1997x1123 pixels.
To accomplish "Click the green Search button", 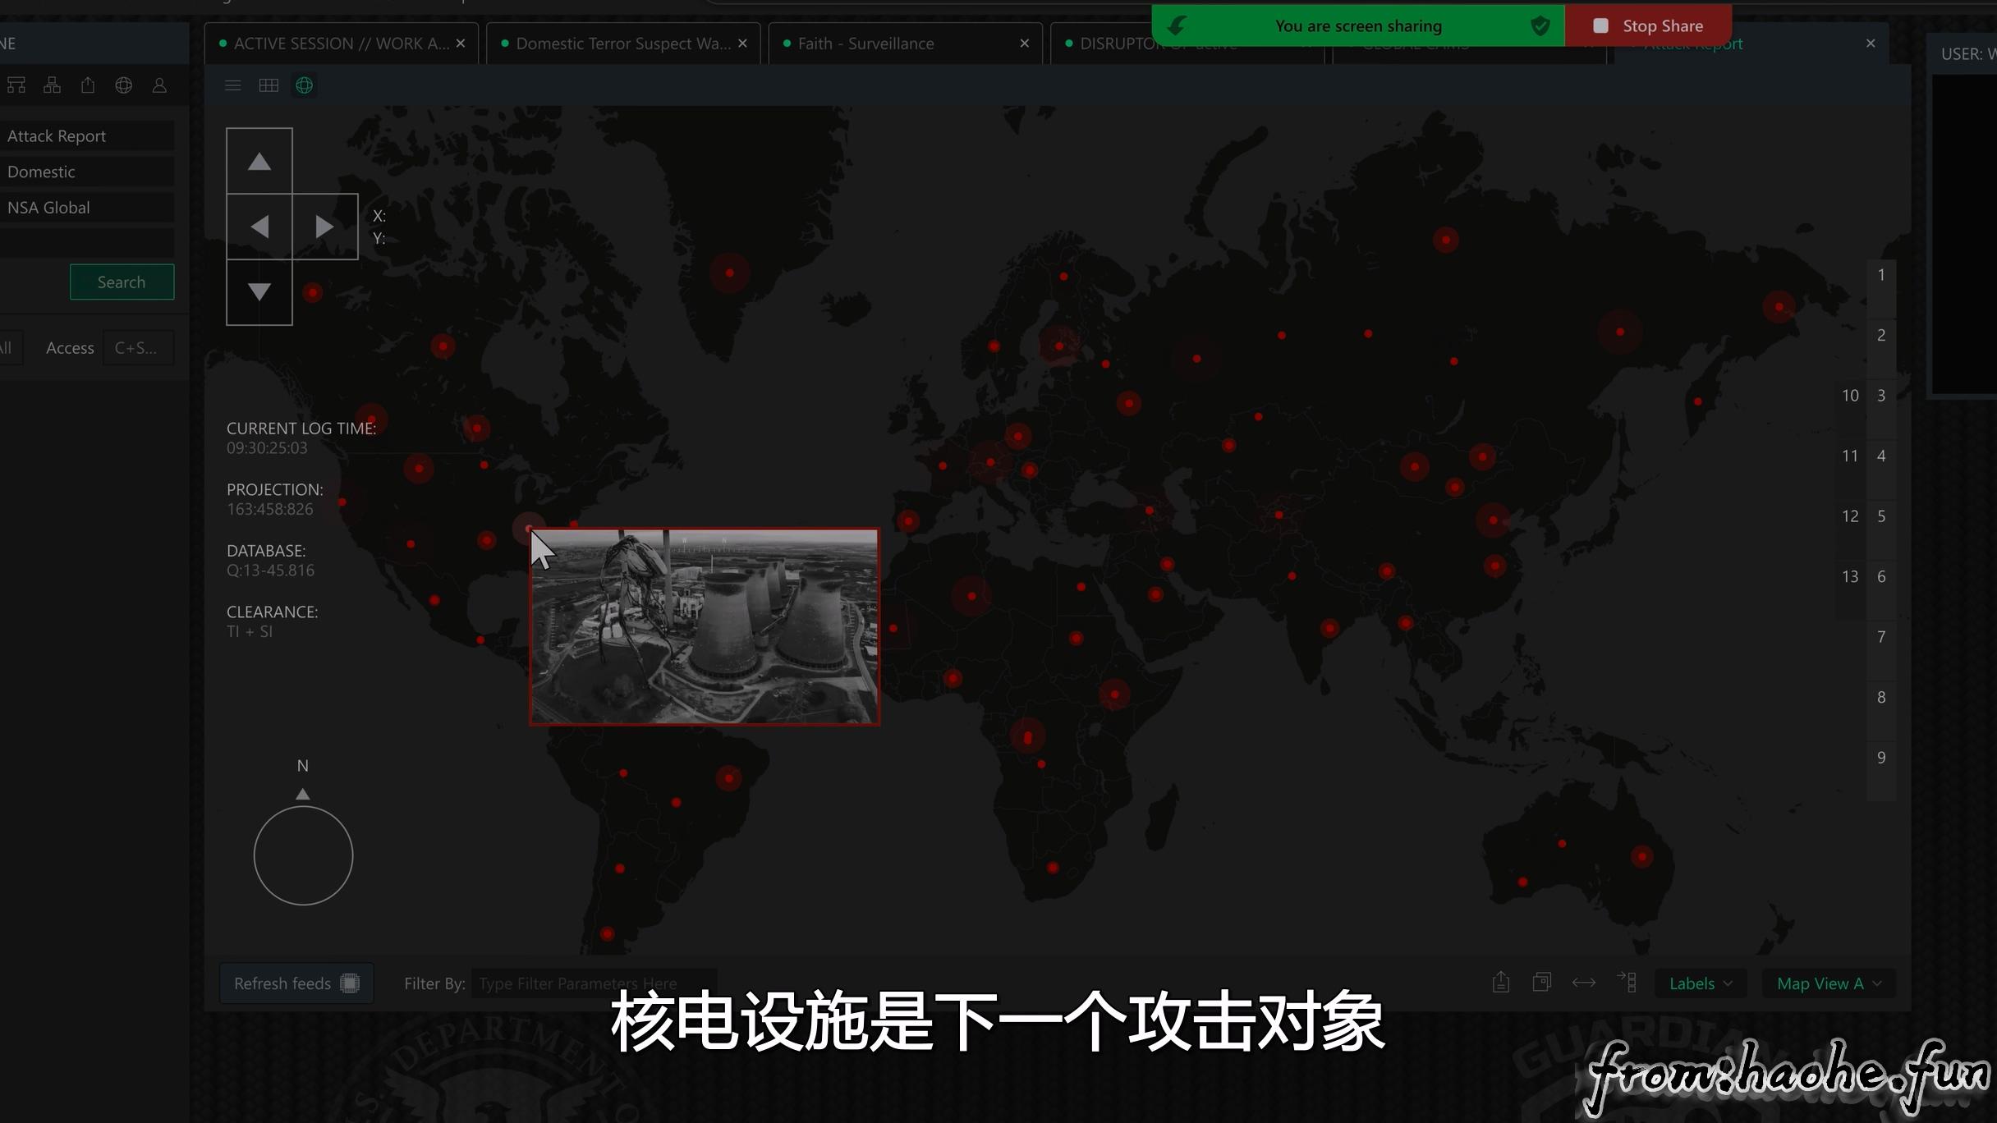I will (x=122, y=282).
